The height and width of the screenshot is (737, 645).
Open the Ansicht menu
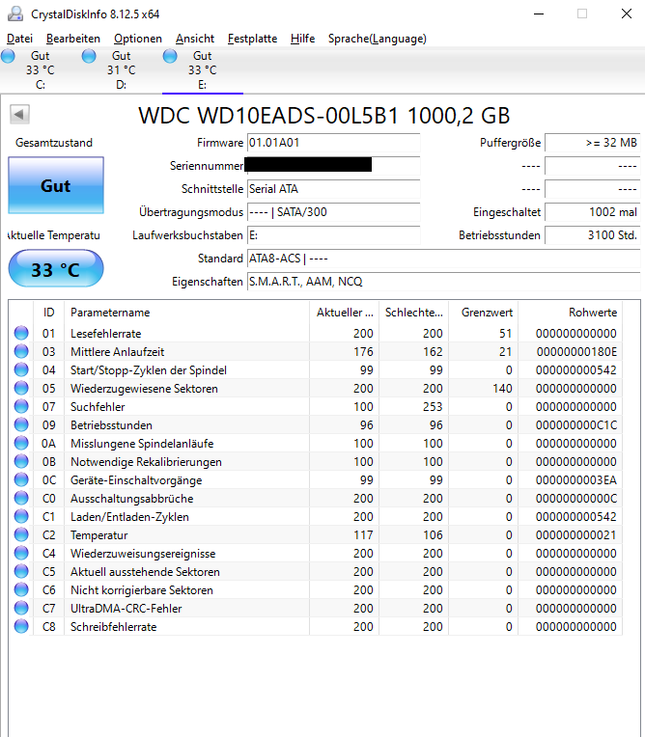point(195,39)
